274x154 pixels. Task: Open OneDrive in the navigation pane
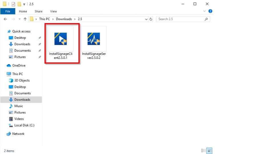tap(19, 65)
